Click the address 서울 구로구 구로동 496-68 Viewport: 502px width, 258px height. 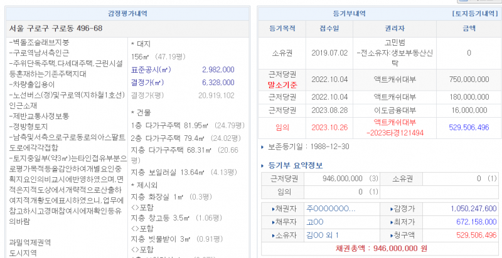click(56, 28)
